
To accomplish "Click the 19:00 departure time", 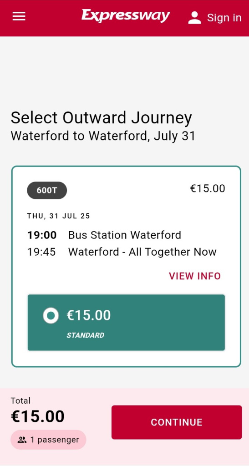I will (42, 235).
